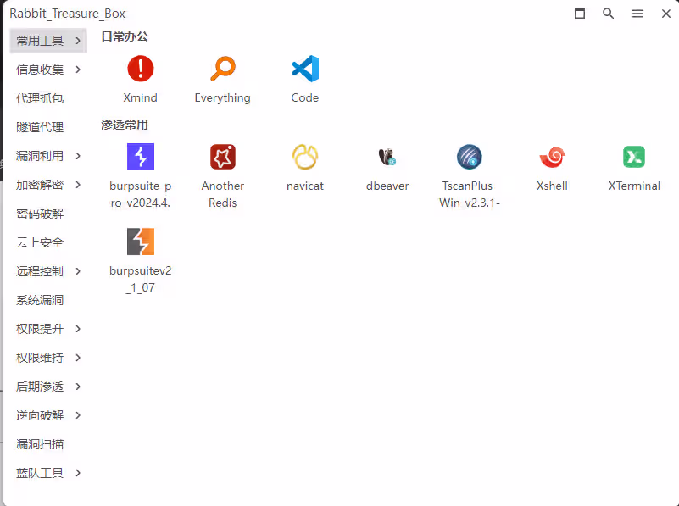Image resolution: width=679 pixels, height=506 pixels.
Task: Launch TscanPlus_Win_v2.3.1 scanner
Action: (x=469, y=157)
